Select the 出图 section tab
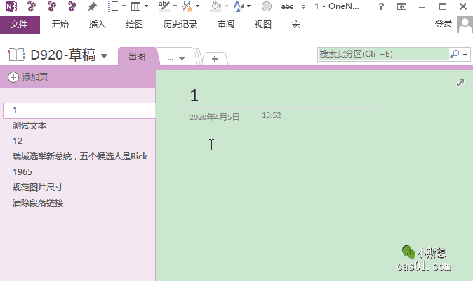Image resolution: width=473 pixels, height=281 pixels. pos(138,56)
